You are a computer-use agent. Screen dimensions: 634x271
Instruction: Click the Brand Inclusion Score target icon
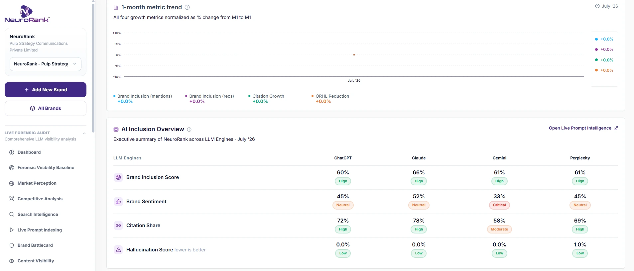pos(118,177)
